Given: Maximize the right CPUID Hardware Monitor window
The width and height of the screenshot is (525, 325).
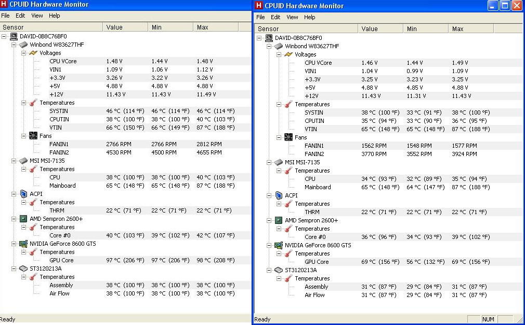Looking at the screenshot, I should pyautogui.click(x=505, y=5).
